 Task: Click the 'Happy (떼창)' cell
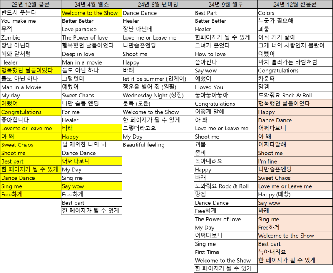(295, 194)
